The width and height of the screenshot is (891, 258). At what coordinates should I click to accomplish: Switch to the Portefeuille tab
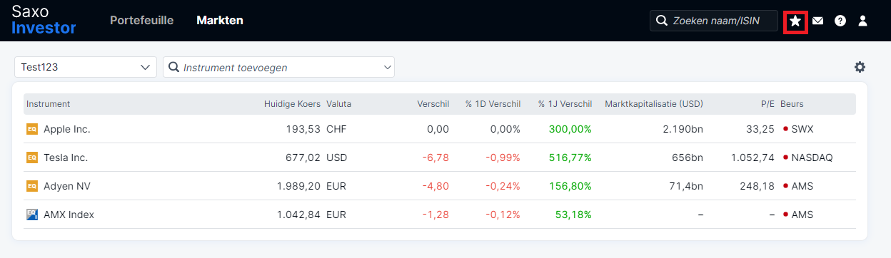pyautogui.click(x=141, y=21)
